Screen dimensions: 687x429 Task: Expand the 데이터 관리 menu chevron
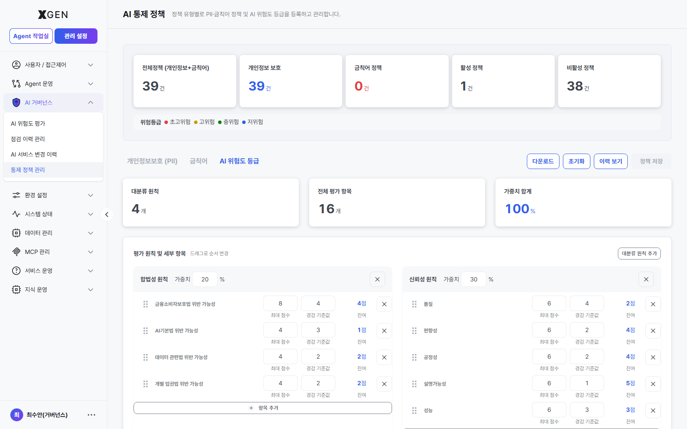[91, 233]
